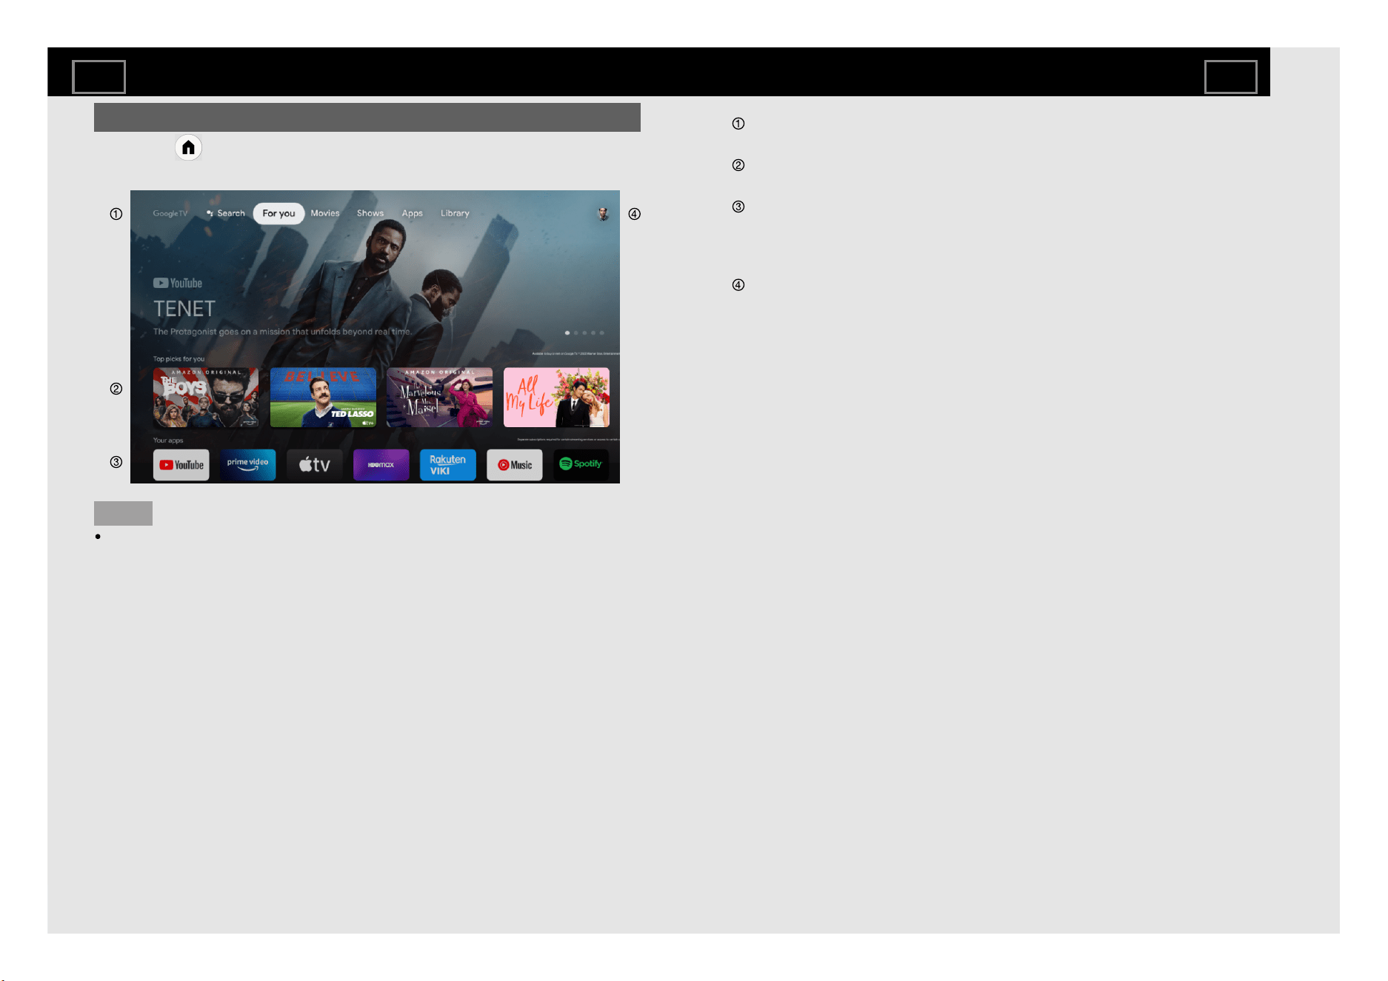
Task: Select the TENET featured title
Action: (x=184, y=309)
